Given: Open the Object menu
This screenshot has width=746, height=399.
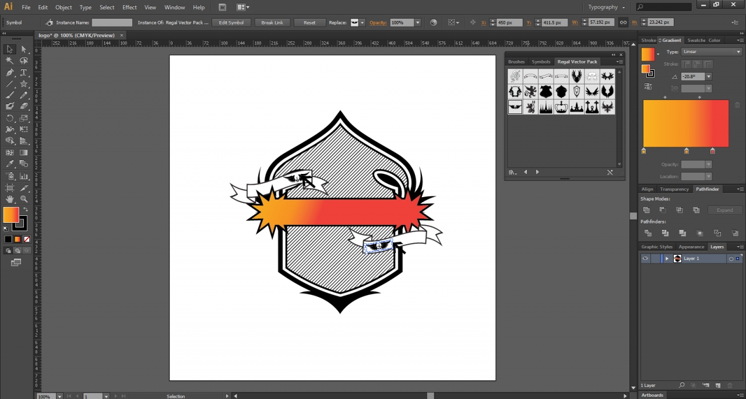Looking at the screenshot, I should pos(64,8).
